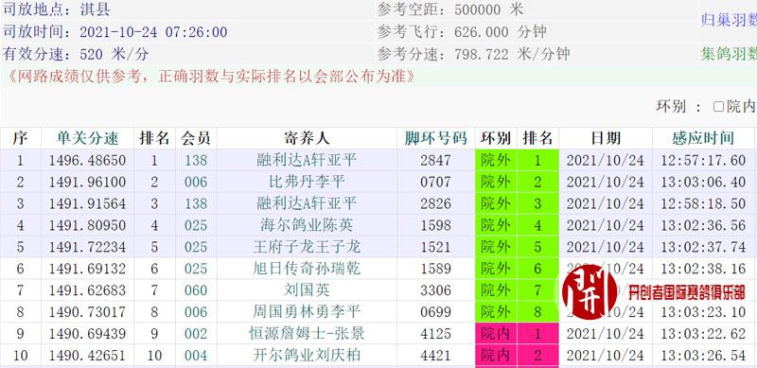757x368 pixels.
Task: Sort by 单关分速 column header
Action: click(87, 138)
